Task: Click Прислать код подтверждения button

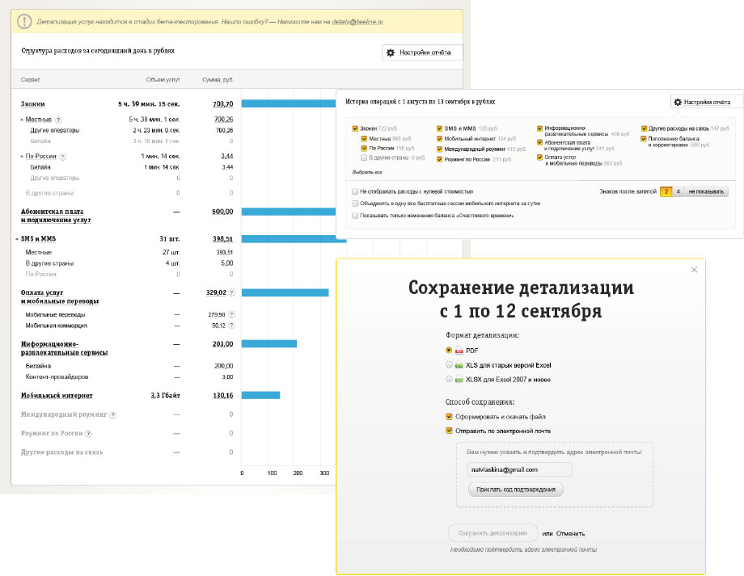Action: 516,489
